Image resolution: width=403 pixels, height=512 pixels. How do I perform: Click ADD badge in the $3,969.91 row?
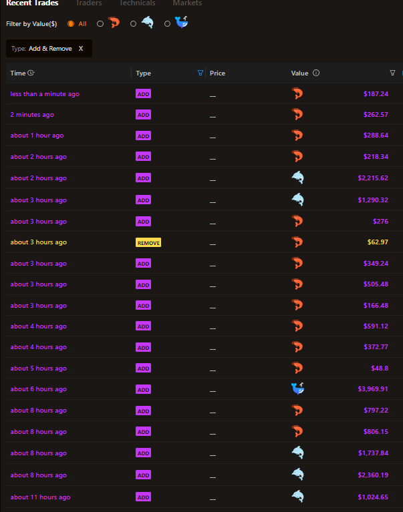[x=143, y=390]
